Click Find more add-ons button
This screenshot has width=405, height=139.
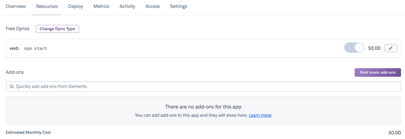click(378, 73)
